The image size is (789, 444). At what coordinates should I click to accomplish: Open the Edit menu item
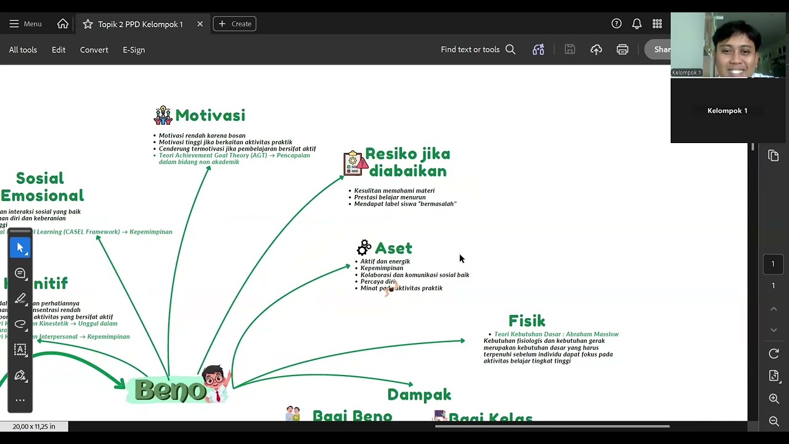click(59, 50)
